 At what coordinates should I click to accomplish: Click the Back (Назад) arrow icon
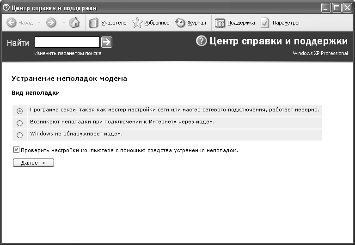[x=12, y=23]
